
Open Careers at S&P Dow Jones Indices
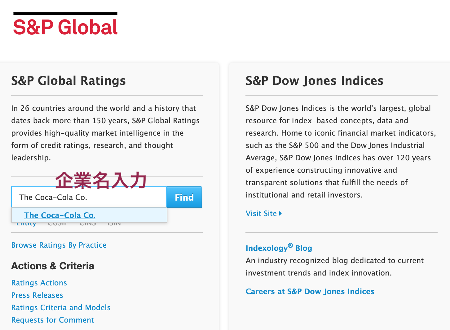click(x=310, y=291)
